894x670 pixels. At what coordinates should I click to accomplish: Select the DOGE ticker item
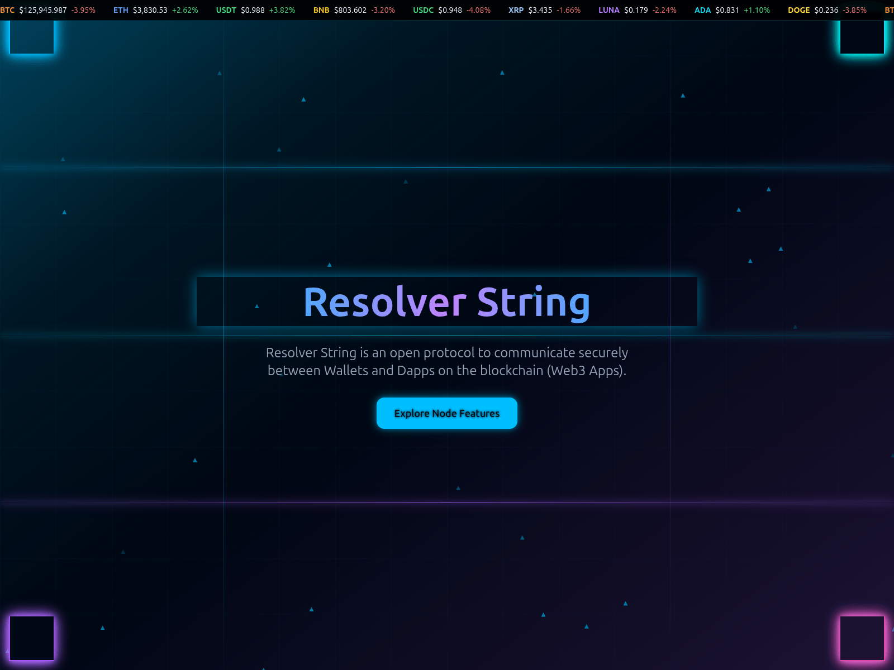[829, 9]
